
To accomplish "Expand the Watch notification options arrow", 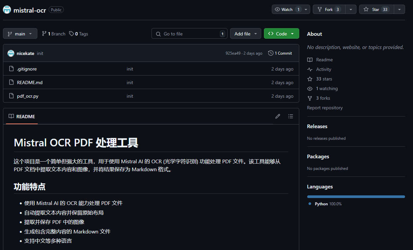I will [x=307, y=9].
